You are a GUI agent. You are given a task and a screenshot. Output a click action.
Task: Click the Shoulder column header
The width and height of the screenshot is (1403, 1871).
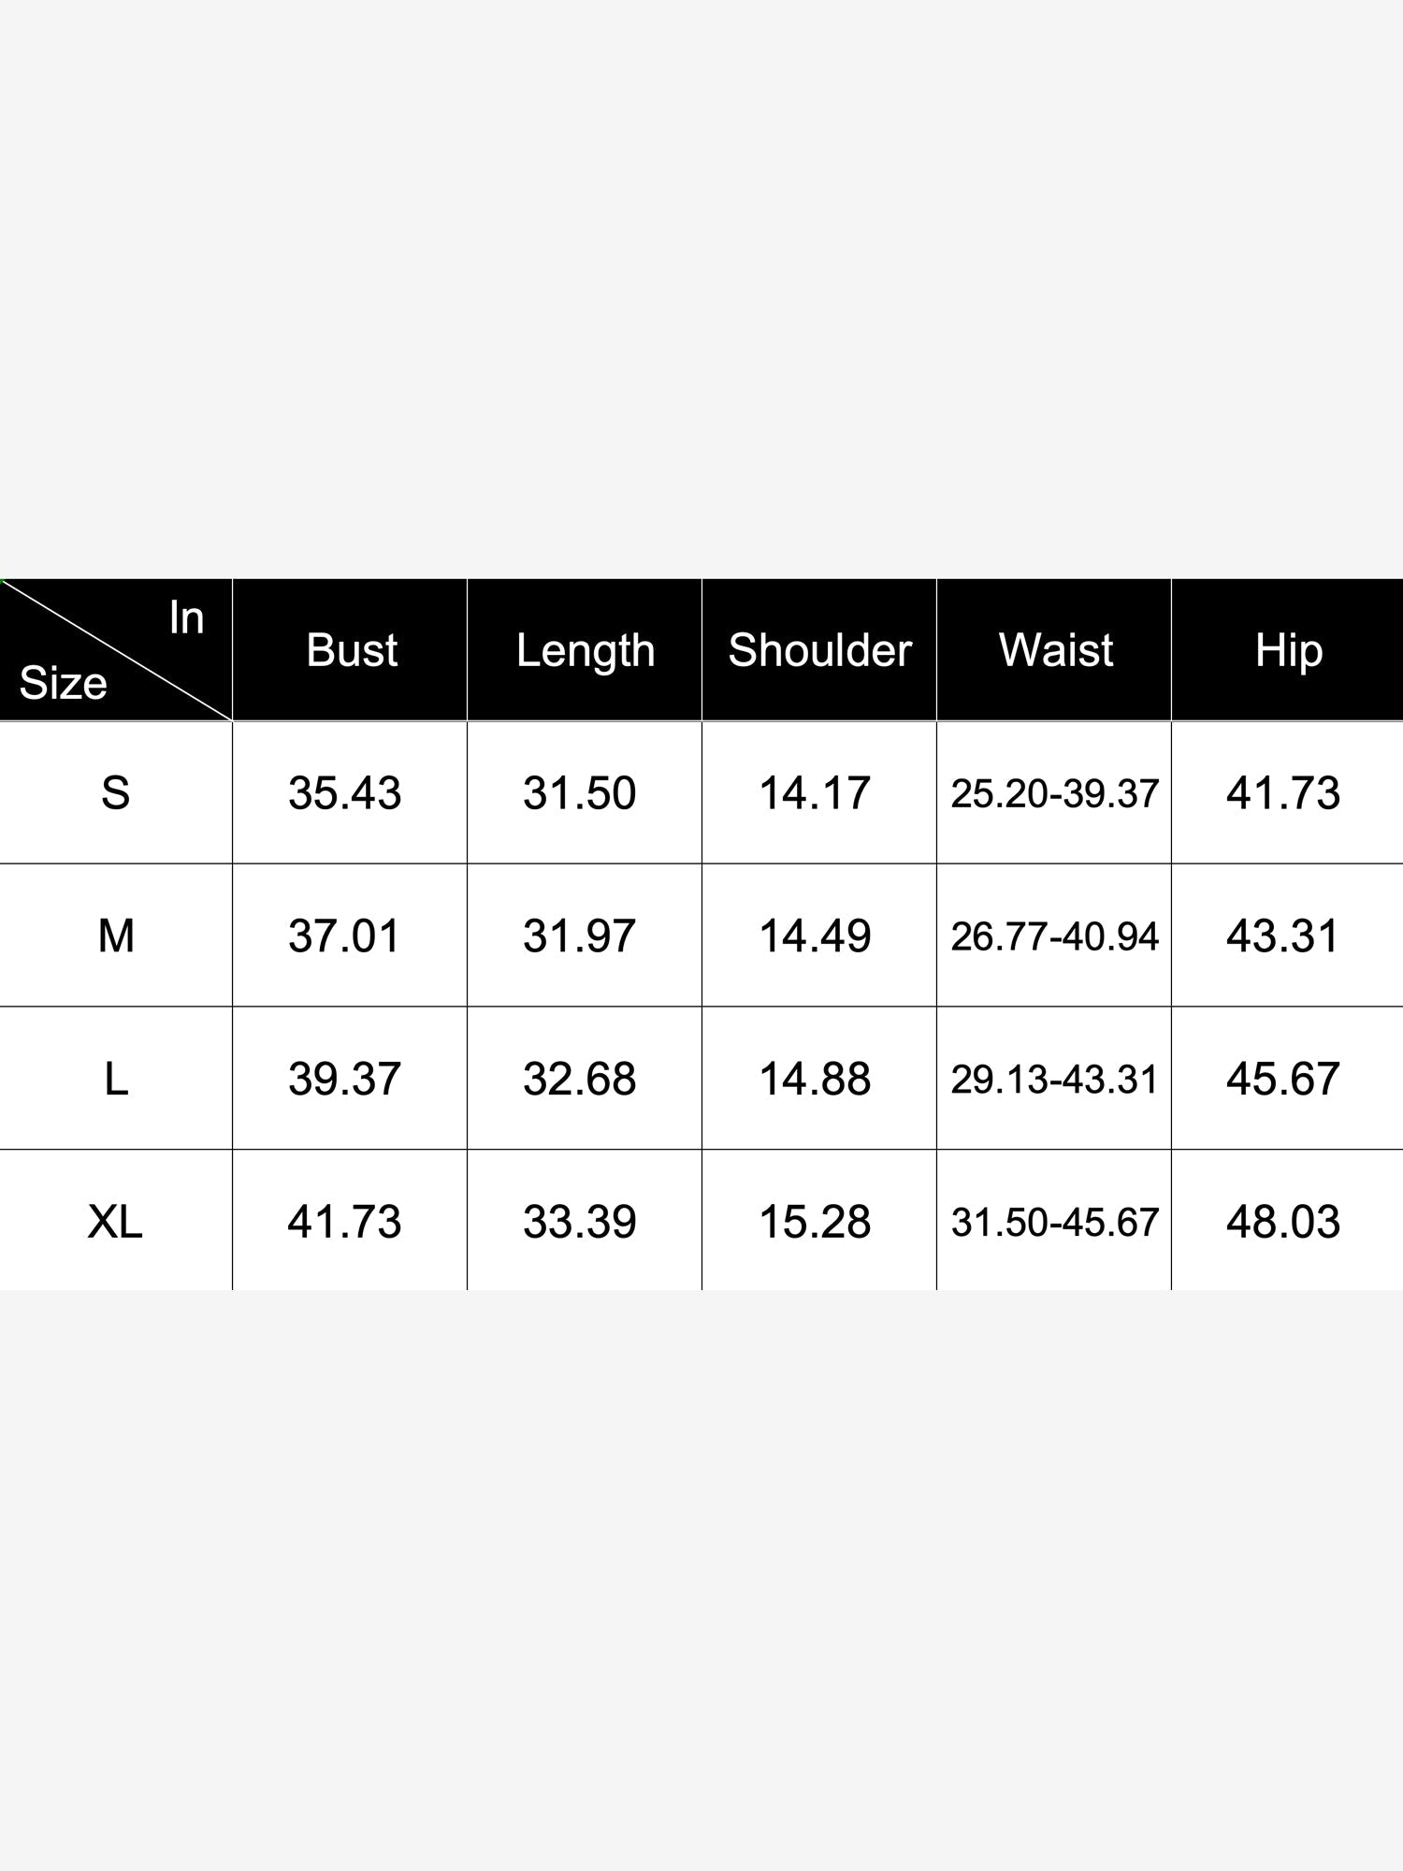click(819, 650)
